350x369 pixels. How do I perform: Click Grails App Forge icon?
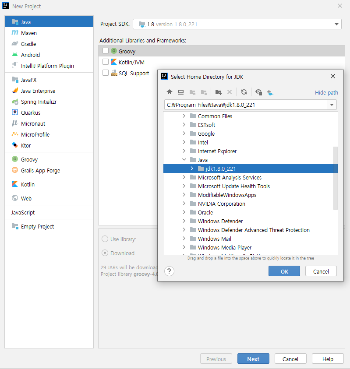(x=15, y=170)
